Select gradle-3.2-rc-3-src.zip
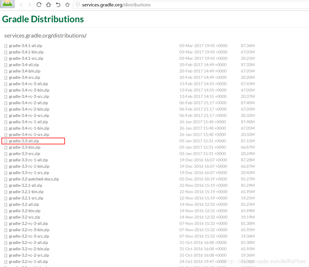 (x=29, y=236)
